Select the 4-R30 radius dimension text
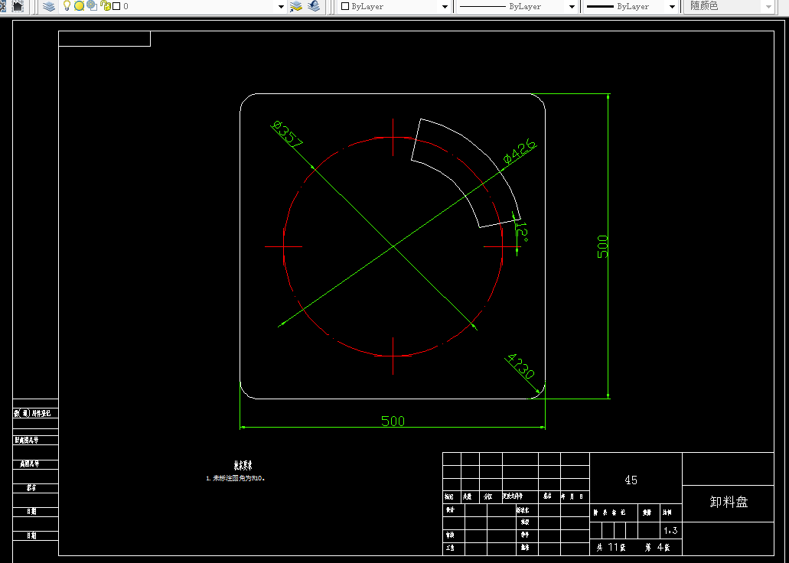The height and width of the screenshot is (563, 789). coord(520,366)
